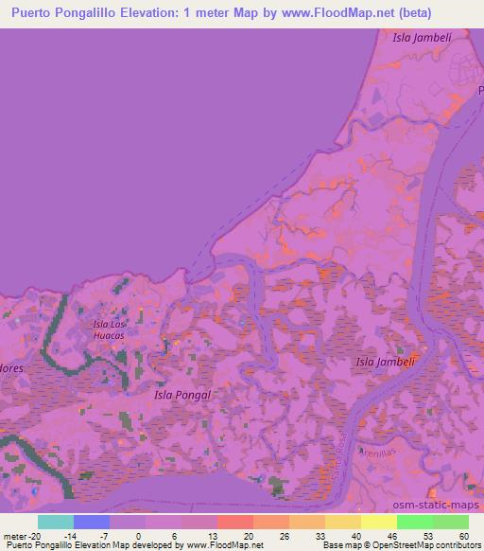Image resolution: width=484 pixels, height=551 pixels.
Task: Click the teal -20 to -14 meter legend swatch
Action: tap(56, 522)
